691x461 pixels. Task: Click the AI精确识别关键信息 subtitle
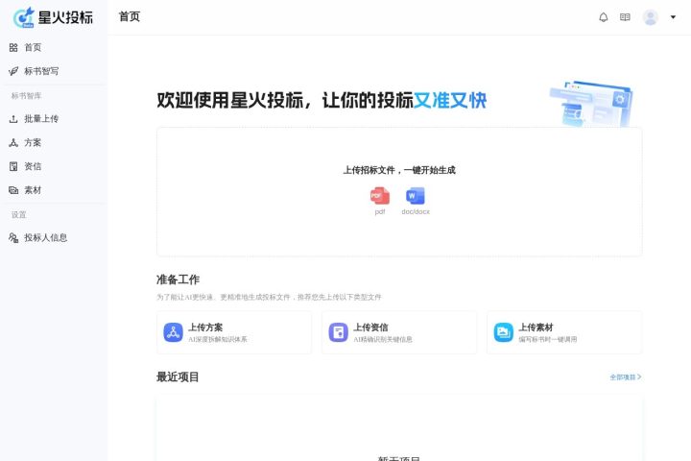coord(383,339)
